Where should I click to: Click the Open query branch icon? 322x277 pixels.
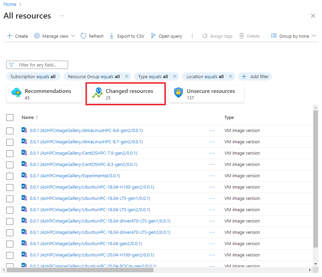coord(153,36)
